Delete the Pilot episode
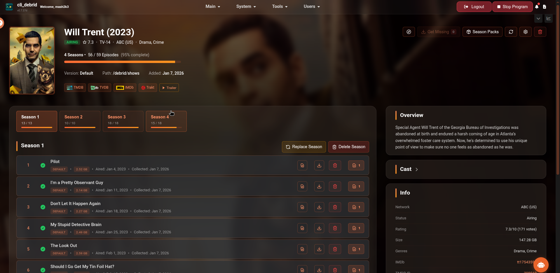The width and height of the screenshot is (560, 273). (335, 165)
